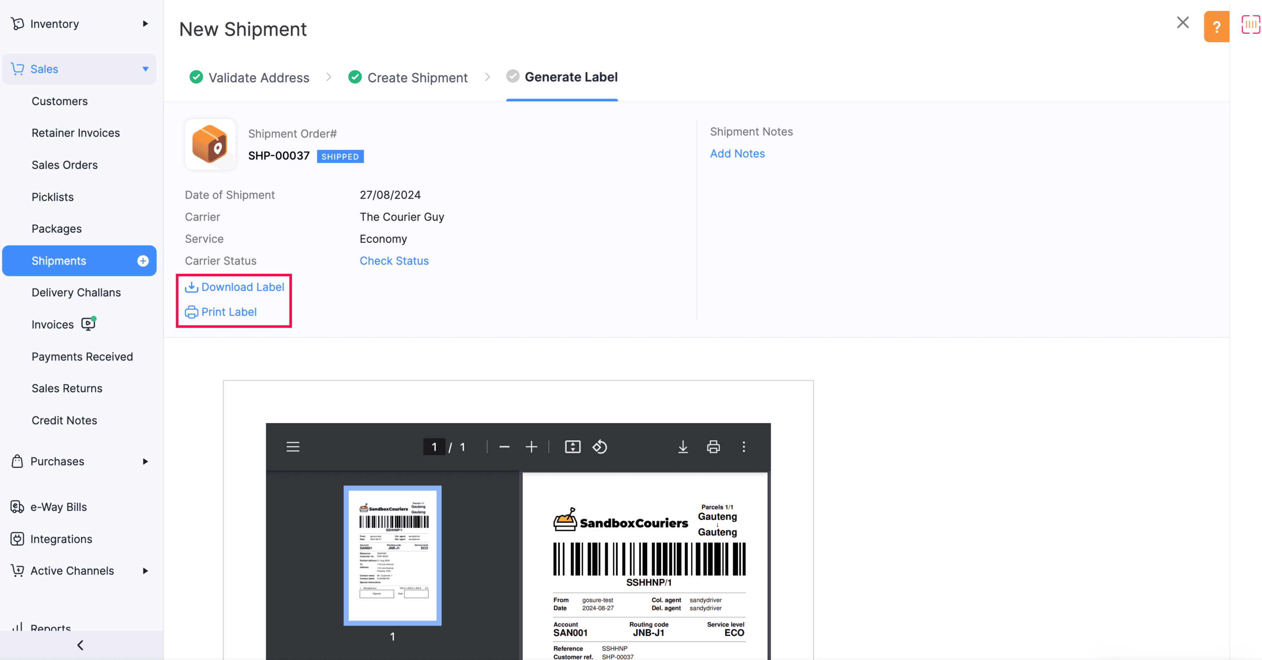
Task: Rotate the PDF page
Action: coord(600,446)
